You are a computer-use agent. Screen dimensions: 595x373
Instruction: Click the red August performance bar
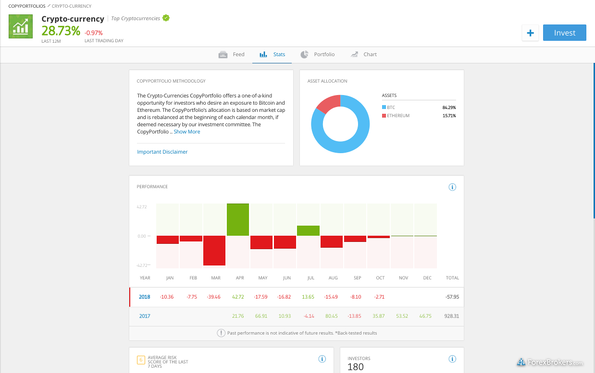[x=332, y=241]
